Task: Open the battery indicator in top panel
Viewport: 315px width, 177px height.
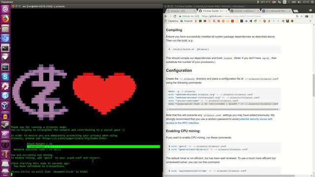Action: point(293,2)
